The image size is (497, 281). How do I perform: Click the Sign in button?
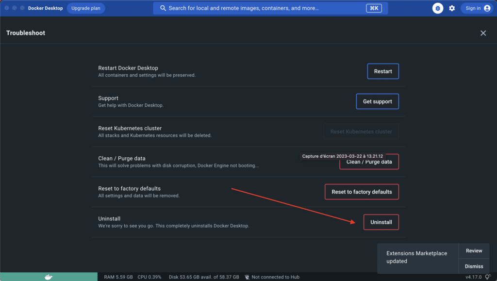pos(477,8)
